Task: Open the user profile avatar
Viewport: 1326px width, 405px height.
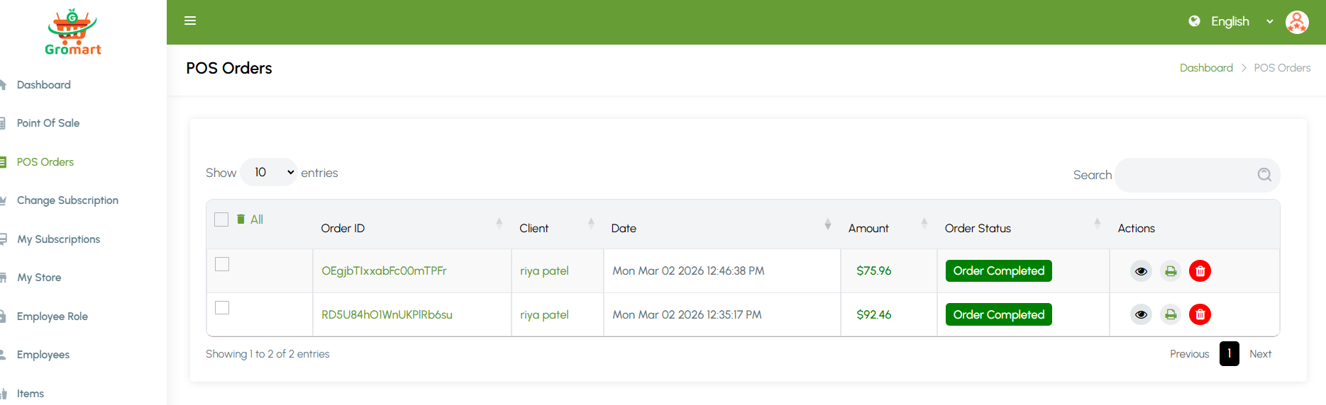Action: pos(1296,22)
